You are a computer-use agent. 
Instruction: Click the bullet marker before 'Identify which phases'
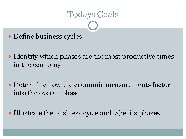[10, 56]
